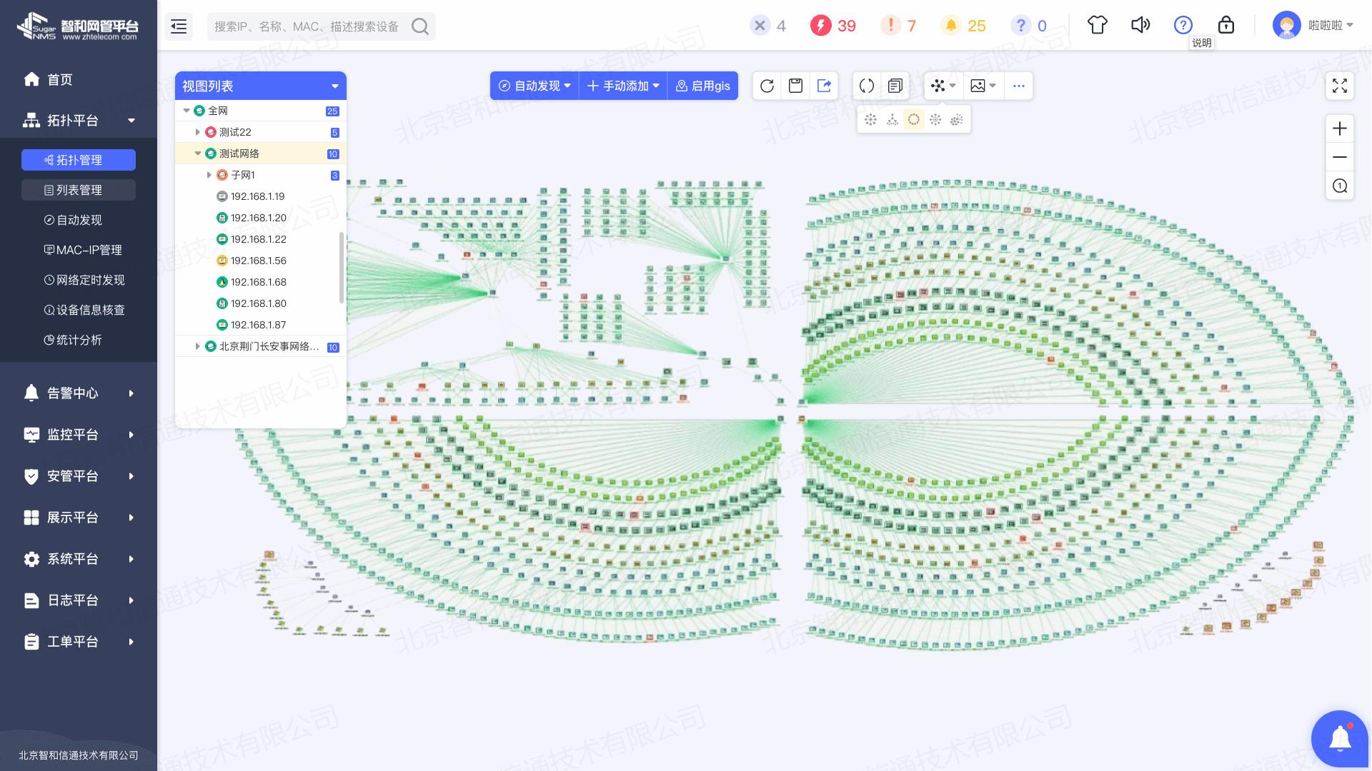Collapse the sidebar menu toggle

point(179,26)
